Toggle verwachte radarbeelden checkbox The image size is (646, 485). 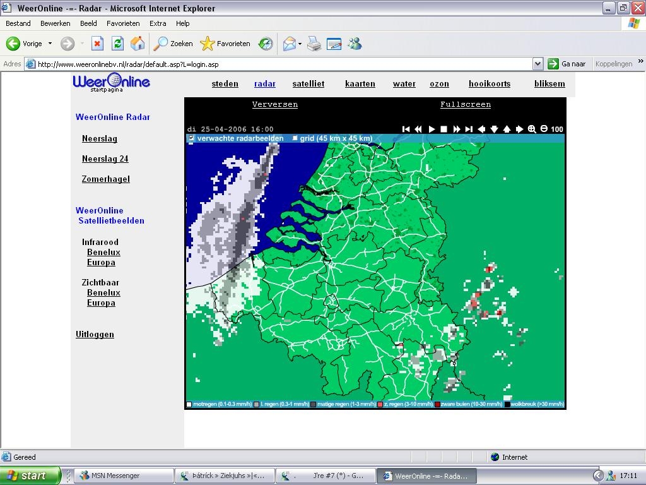pyautogui.click(x=191, y=138)
